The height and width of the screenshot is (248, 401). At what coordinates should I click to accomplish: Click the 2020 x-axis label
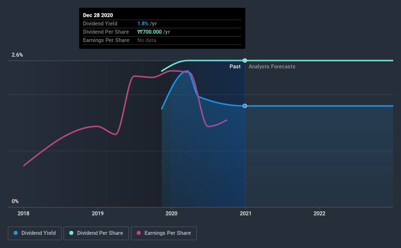(171, 213)
